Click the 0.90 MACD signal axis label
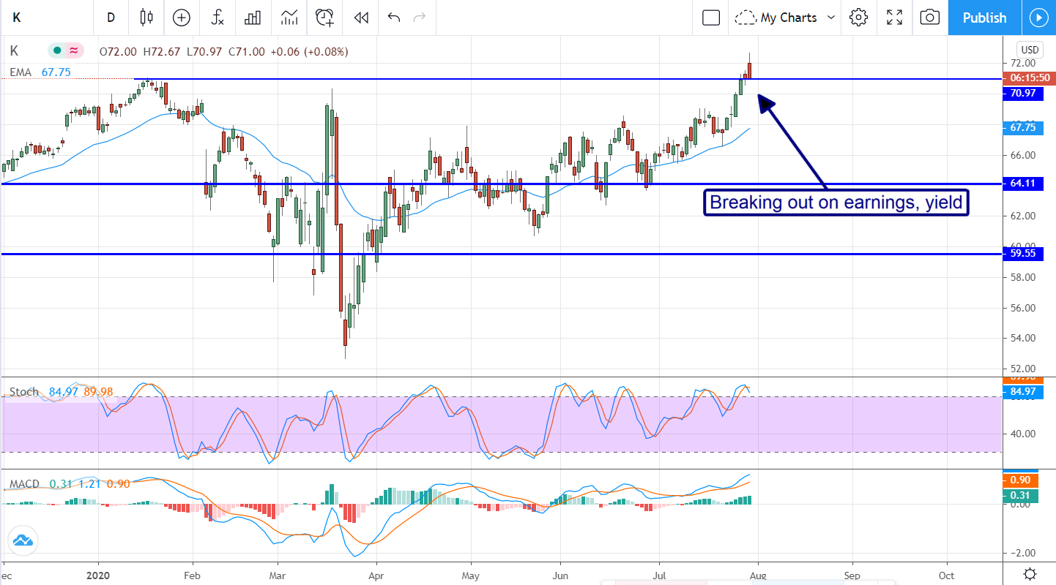1056x585 pixels. pyautogui.click(x=1022, y=480)
